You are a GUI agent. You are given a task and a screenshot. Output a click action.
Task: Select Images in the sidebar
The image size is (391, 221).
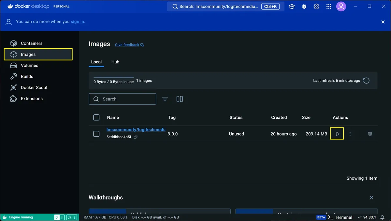click(x=38, y=54)
